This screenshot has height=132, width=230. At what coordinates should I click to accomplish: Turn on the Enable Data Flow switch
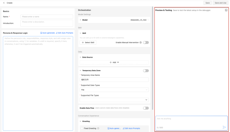(146, 108)
